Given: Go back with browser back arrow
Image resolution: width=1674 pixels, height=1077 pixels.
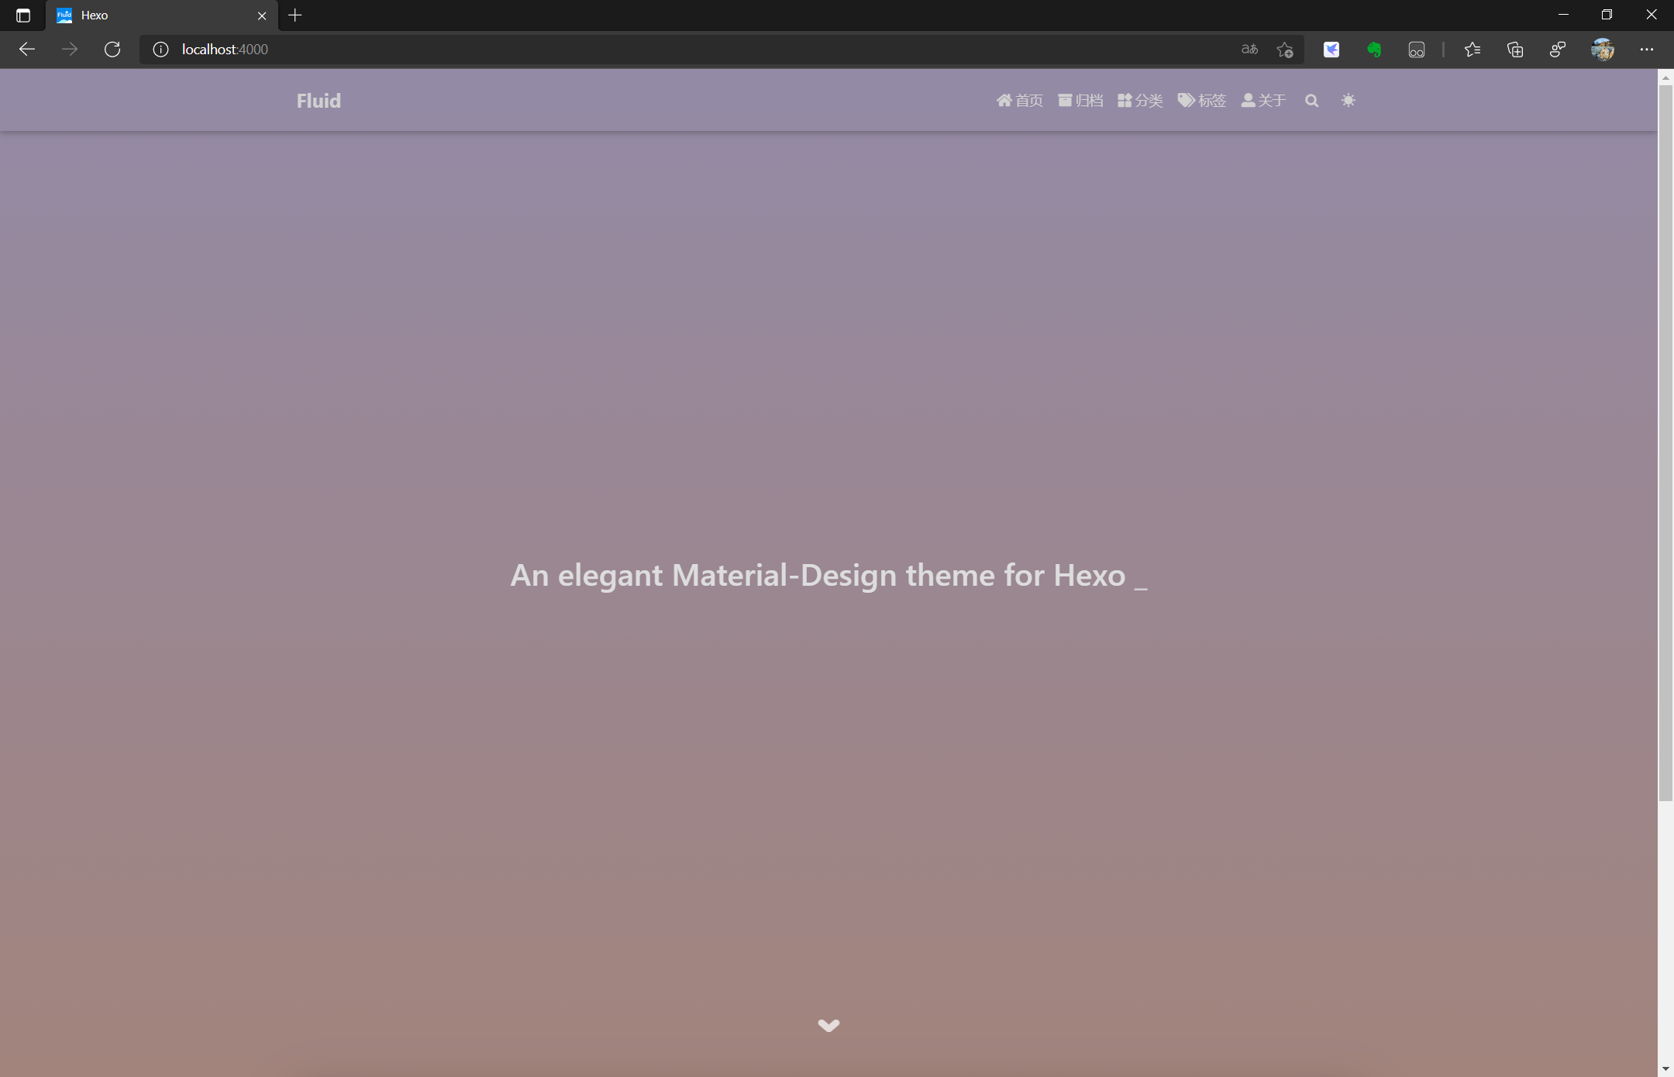Looking at the screenshot, I should tap(27, 50).
